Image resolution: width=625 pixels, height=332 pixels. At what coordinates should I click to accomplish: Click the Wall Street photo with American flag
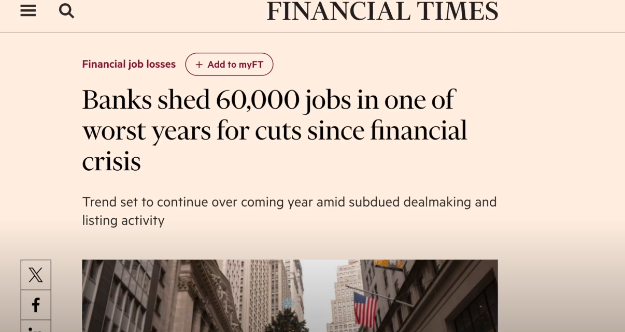click(290, 296)
